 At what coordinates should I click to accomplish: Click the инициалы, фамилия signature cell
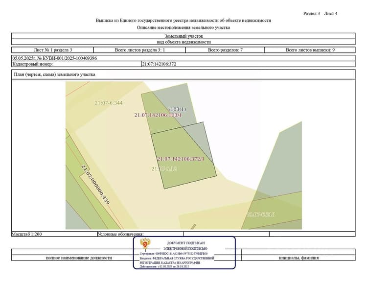[298, 258]
